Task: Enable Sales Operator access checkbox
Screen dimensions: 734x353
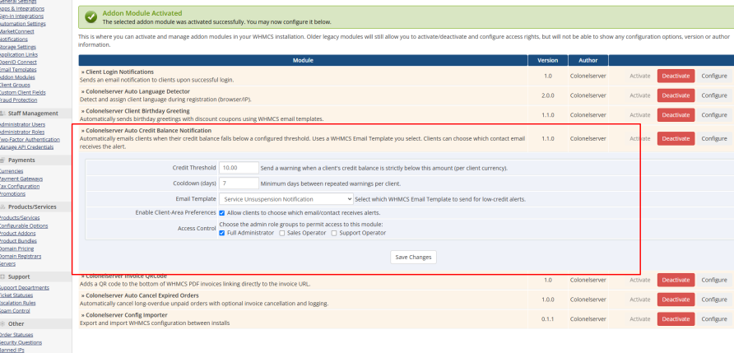Action: (x=281, y=233)
